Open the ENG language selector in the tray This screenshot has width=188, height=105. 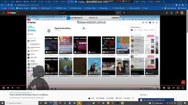pos(175,103)
